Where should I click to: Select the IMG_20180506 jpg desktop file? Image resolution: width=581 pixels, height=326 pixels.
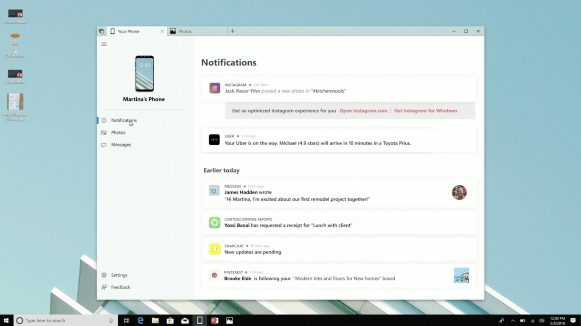tap(15, 107)
